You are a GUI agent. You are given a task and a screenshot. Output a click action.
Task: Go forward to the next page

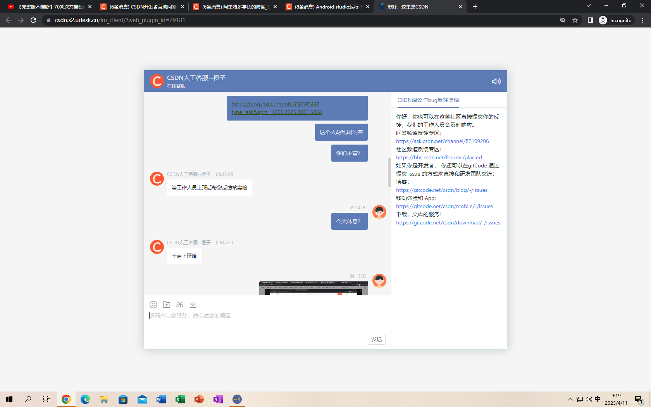21,20
